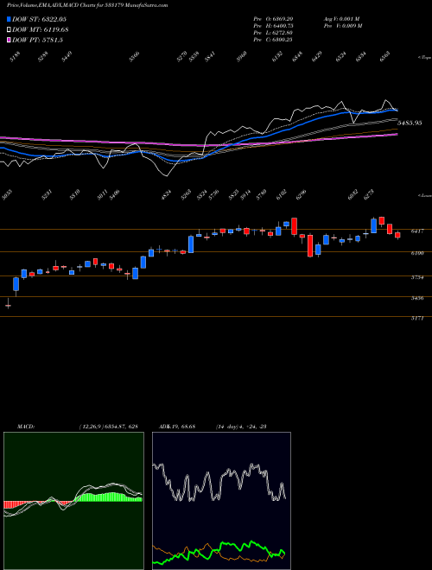
Task: Click the white DOW MT legend swatch
Action: [x=10, y=30]
